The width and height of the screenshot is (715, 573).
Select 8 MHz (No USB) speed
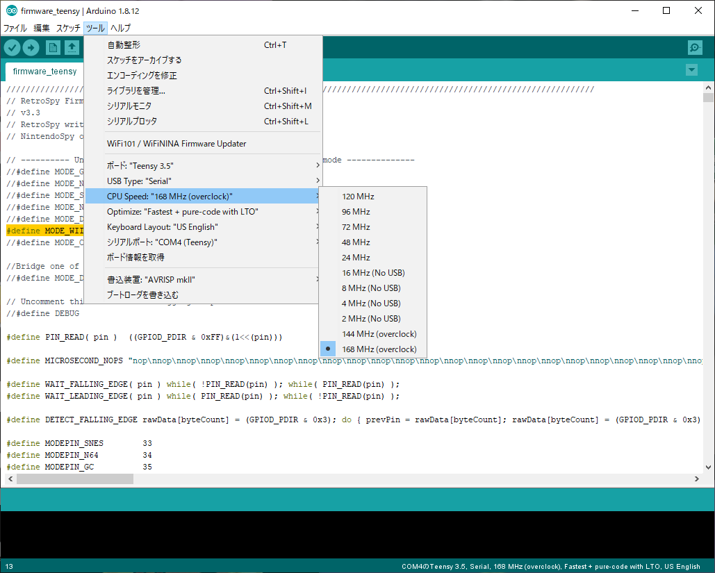pyautogui.click(x=373, y=288)
